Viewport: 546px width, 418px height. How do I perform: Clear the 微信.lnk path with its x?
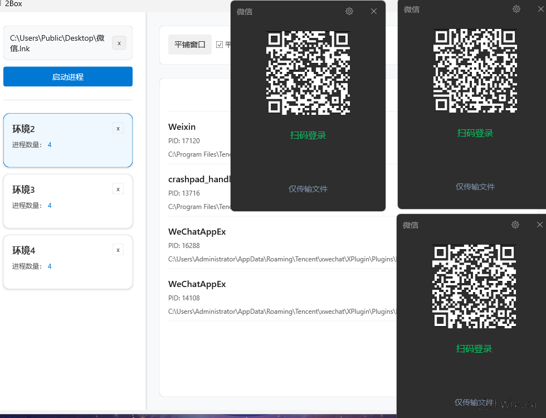point(119,43)
